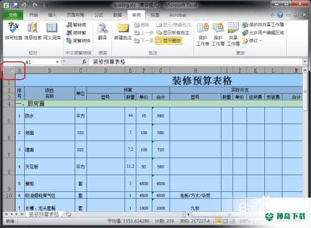The width and height of the screenshot is (311, 228).
Task: Insert a new comment (新建批注)
Action: (x=123, y=31)
